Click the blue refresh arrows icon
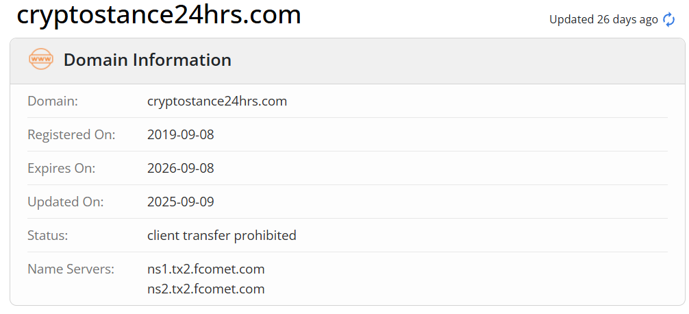689x314 pixels. [669, 19]
